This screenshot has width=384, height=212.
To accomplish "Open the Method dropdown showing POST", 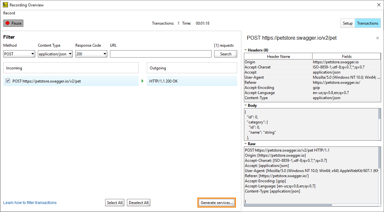I will click(32, 54).
